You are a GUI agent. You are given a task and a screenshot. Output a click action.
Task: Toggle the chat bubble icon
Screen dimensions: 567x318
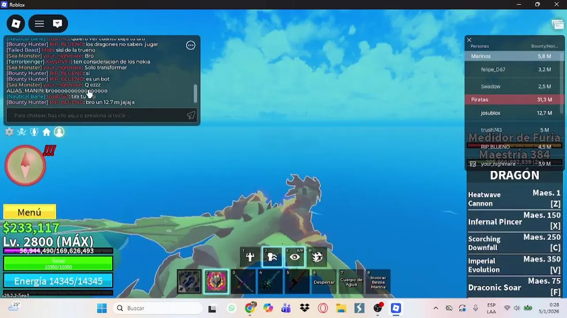pos(57,24)
